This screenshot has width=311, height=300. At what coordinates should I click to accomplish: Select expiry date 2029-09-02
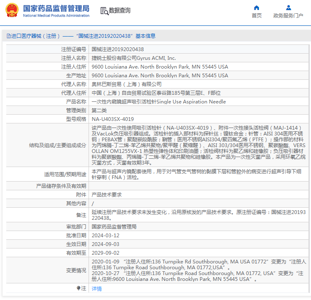pos(106,253)
